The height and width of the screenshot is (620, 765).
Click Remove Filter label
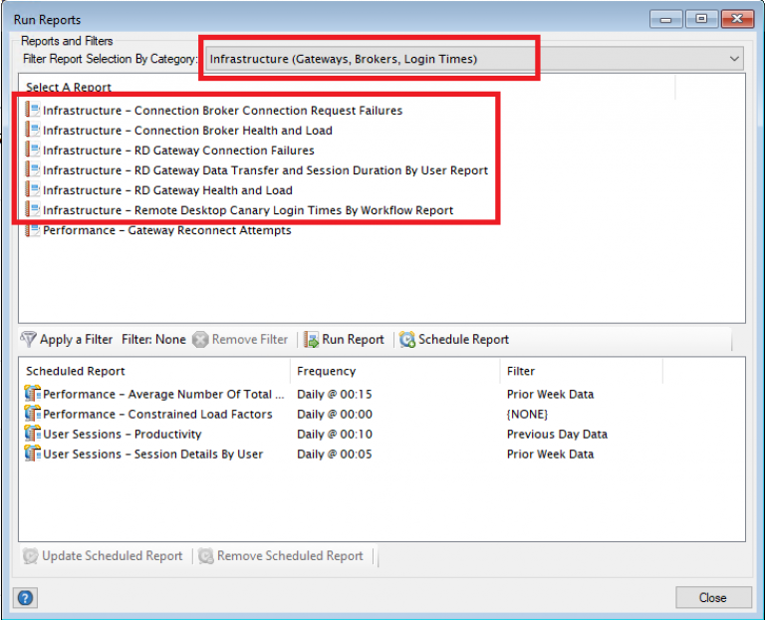[x=250, y=339]
